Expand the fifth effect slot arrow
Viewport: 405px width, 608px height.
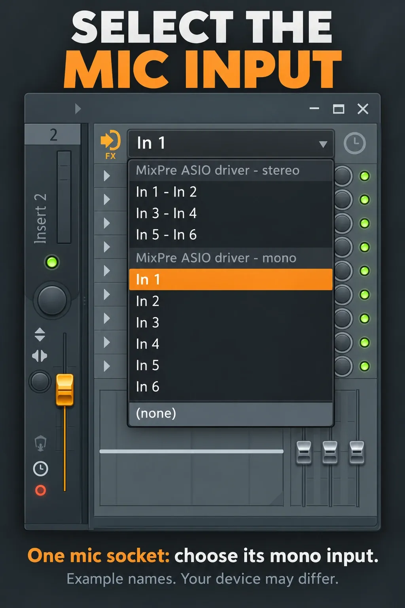pyautogui.click(x=107, y=271)
